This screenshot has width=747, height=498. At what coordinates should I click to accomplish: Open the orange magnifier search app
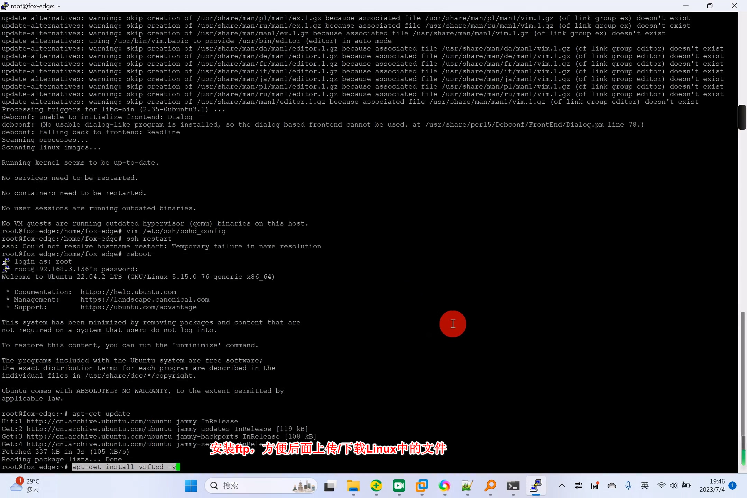(490, 486)
